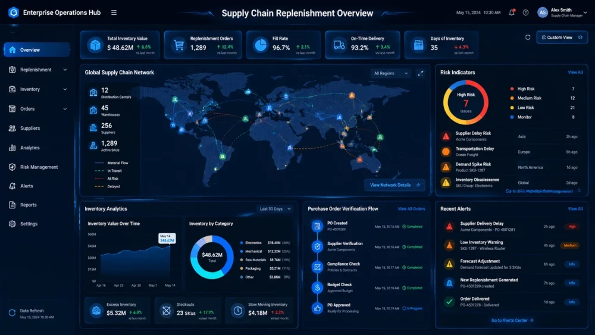Click the Alerts bell sidebar icon
The image size is (595, 335).
click(x=12, y=186)
